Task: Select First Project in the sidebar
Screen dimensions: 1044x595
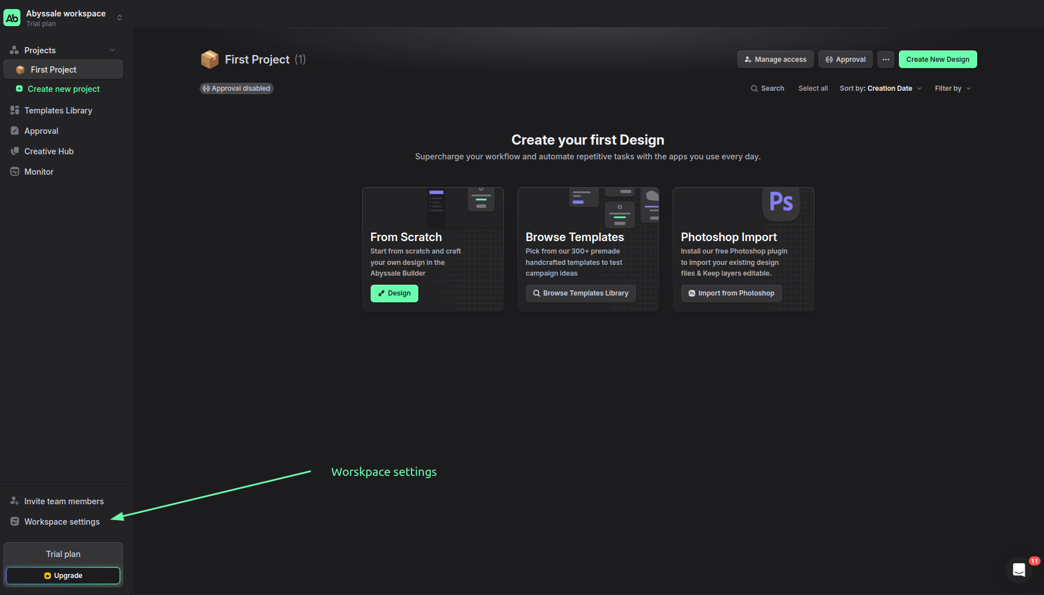Action: point(63,69)
